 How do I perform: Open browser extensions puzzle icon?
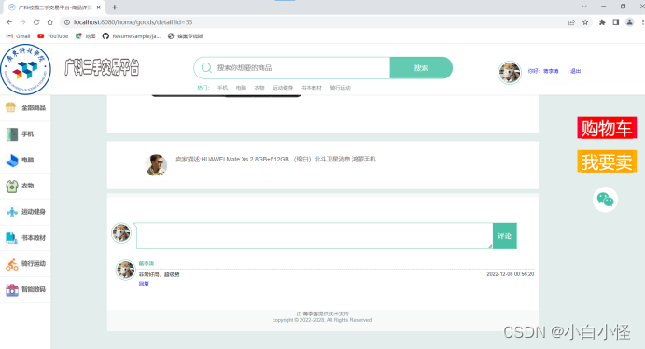click(x=602, y=22)
